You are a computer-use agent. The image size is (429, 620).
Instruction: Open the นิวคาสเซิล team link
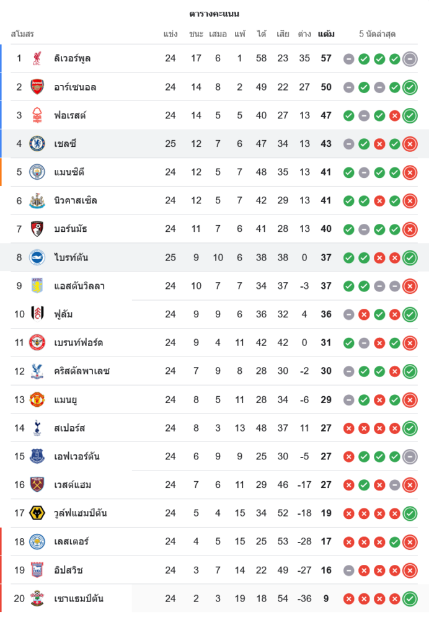click(x=76, y=201)
